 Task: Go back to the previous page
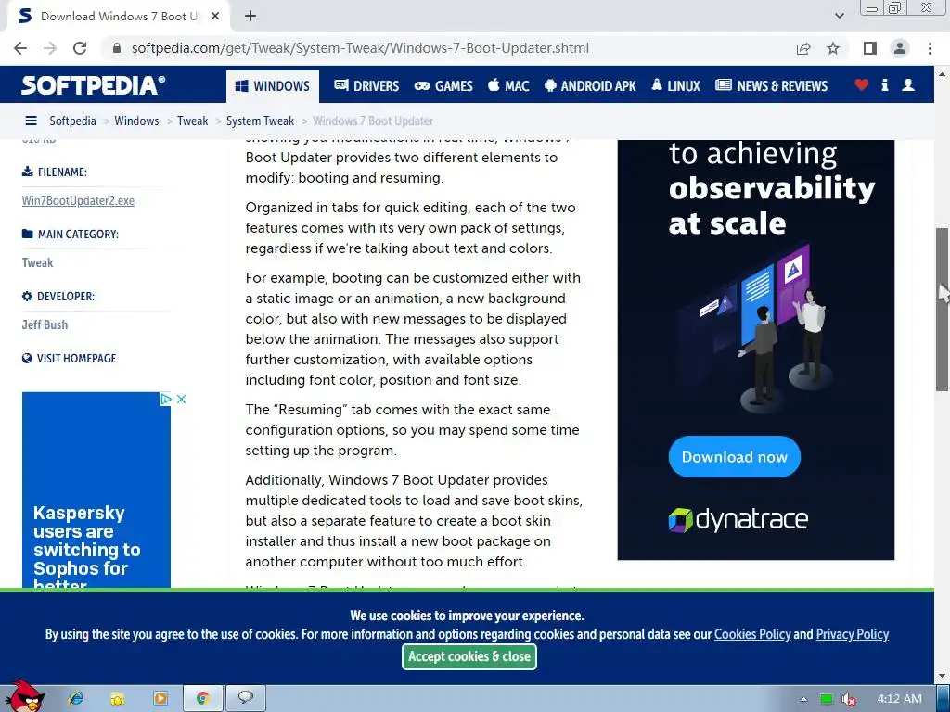(x=20, y=48)
